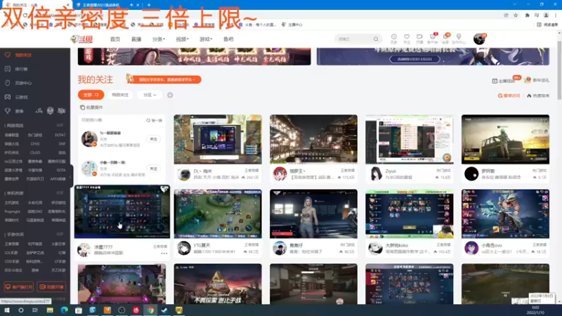This screenshot has height=316, width=562.
Task: Open Propnight category in sidebar
Action: point(12,211)
